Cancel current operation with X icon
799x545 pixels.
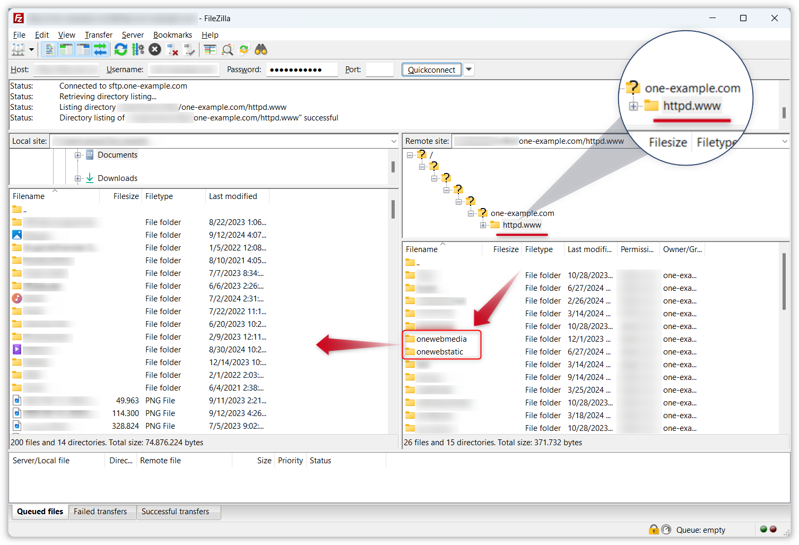point(155,50)
